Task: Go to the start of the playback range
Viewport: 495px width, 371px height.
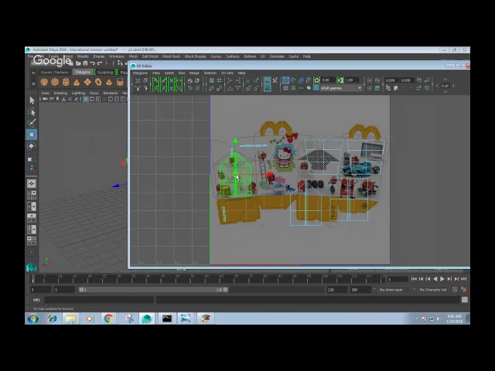Action: tap(414, 279)
